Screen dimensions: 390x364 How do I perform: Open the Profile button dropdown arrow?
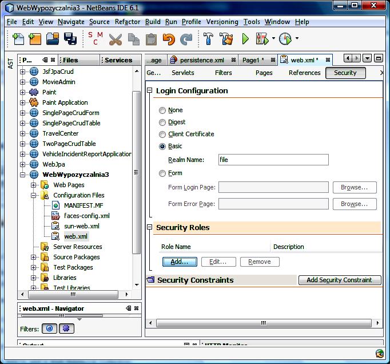click(x=297, y=38)
